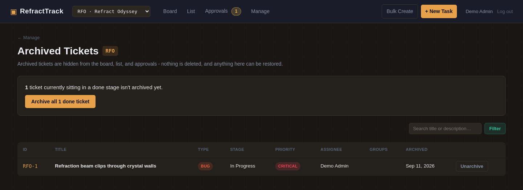The height and width of the screenshot is (190, 523).
Task: Click the RFO project tag beside the heading
Action: [x=110, y=51]
